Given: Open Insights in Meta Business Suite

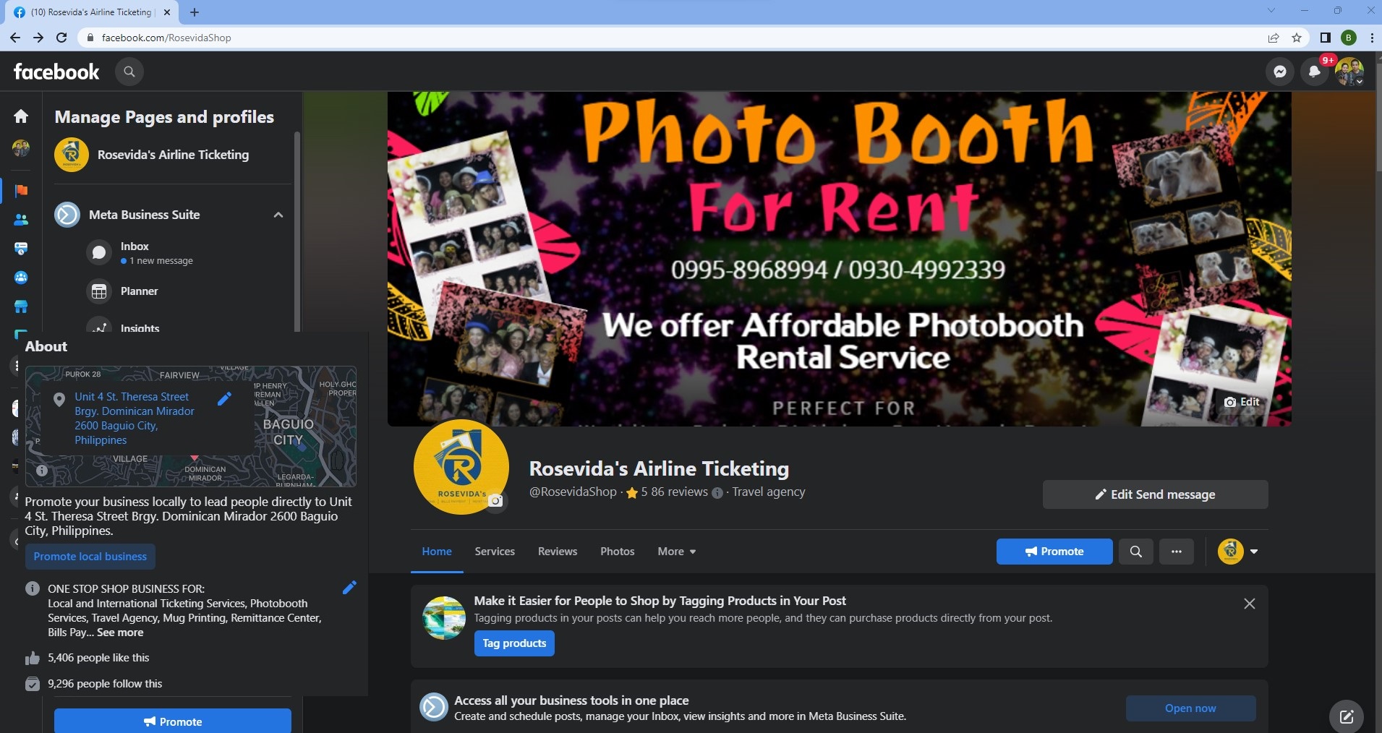Looking at the screenshot, I should tap(140, 327).
